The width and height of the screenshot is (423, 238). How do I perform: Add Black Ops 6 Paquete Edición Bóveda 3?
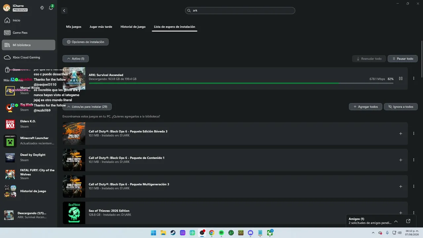point(401,134)
